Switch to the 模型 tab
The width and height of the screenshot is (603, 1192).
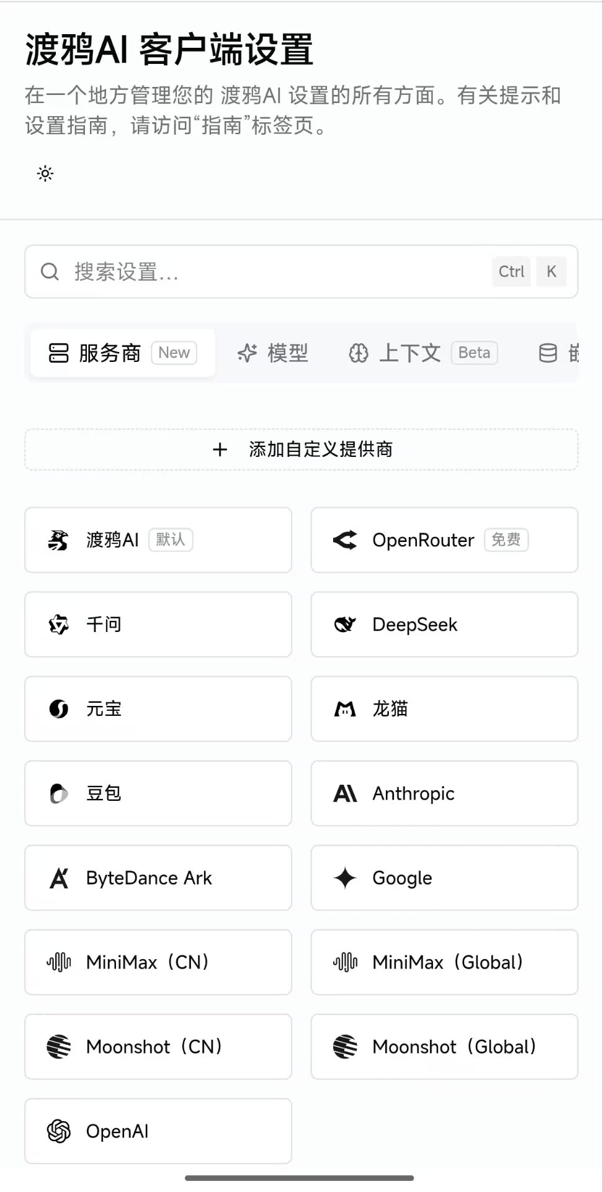tap(273, 353)
